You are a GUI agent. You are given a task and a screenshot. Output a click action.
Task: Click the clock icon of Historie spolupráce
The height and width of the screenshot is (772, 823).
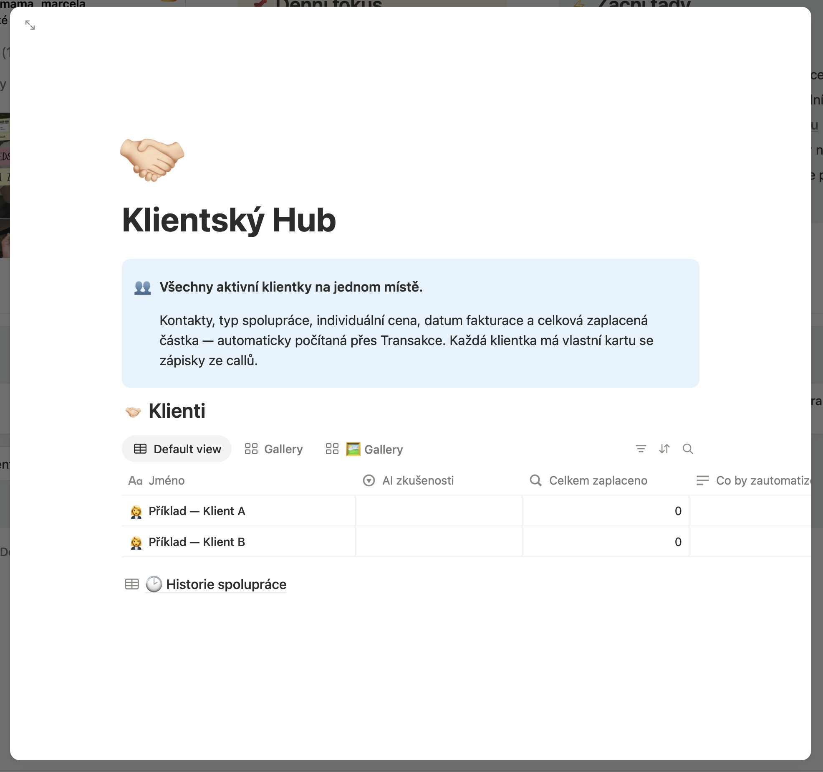coord(154,584)
